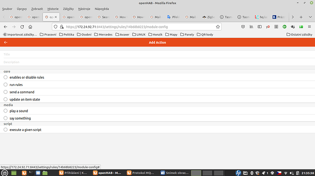Open the Osobní bookmarks folder

[84, 35]
